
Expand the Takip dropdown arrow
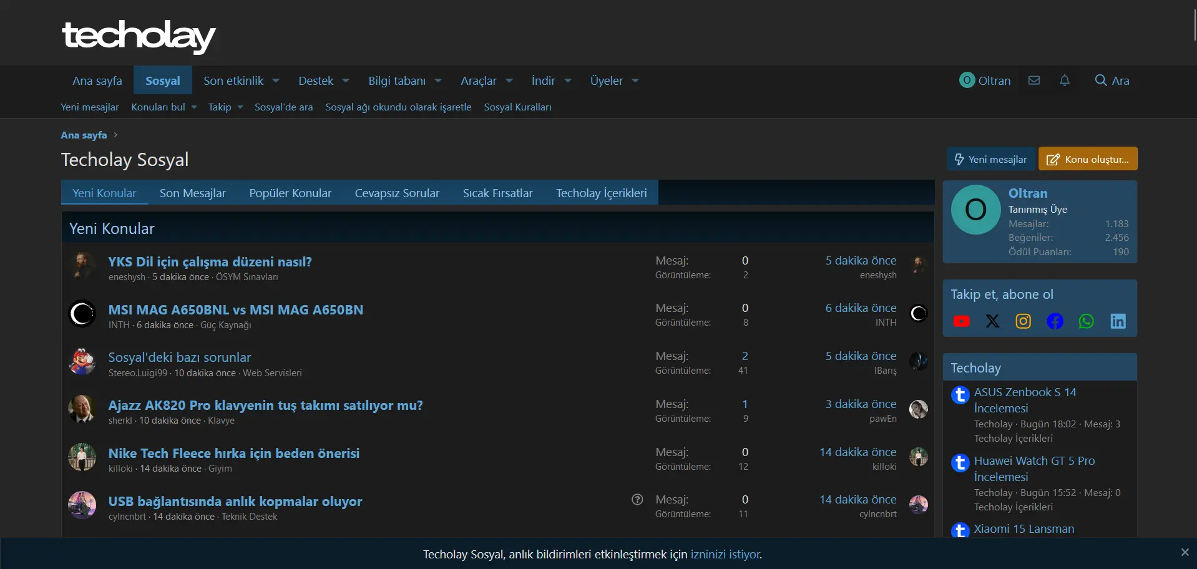tap(240, 107)
